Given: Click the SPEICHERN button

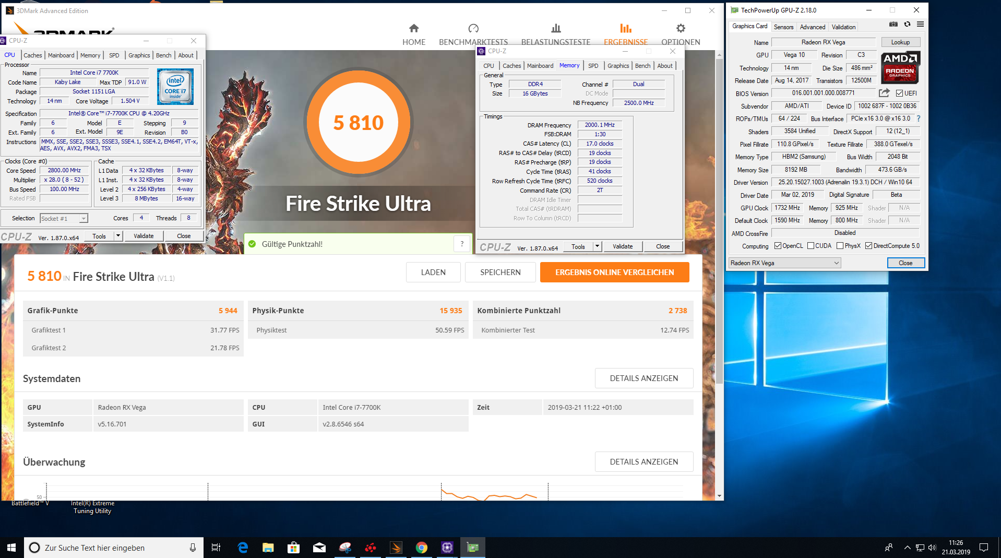Looking at the screenshot, I should click(x=500, y=272).
